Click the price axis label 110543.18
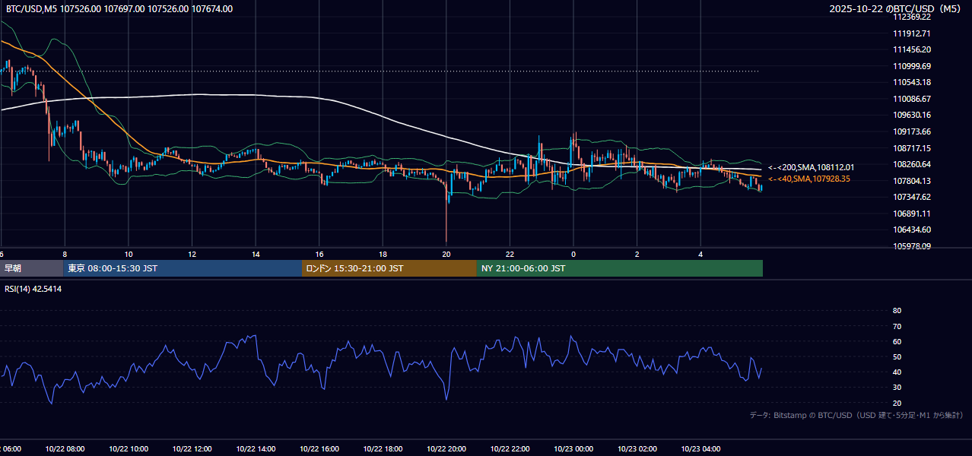This screenshot has width=972, height=456. coord(912,82)
